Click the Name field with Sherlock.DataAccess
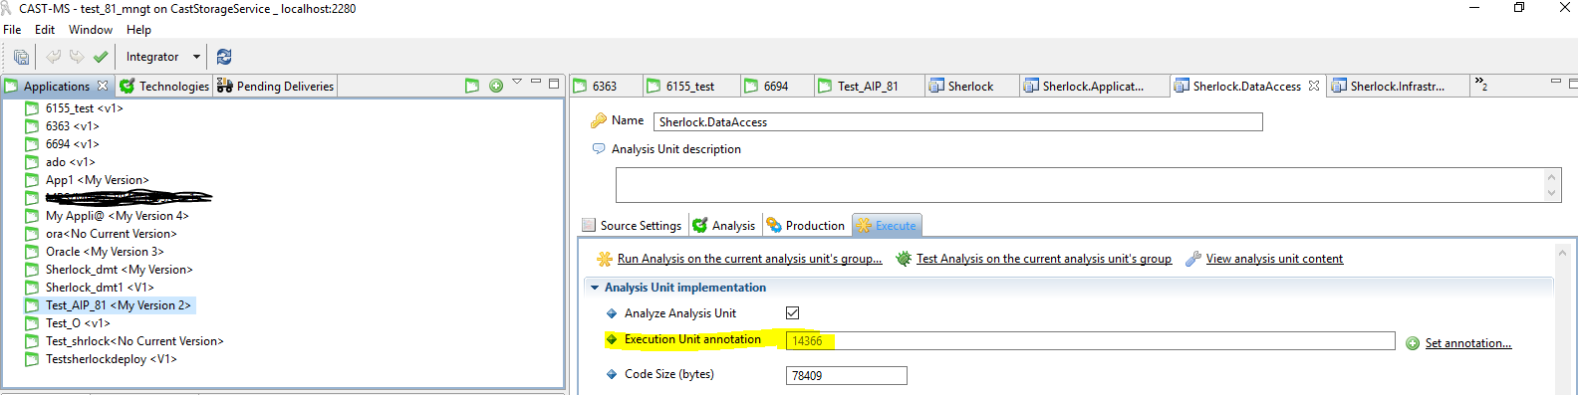The image size is (1578, 395). click(x=957, y=121)
